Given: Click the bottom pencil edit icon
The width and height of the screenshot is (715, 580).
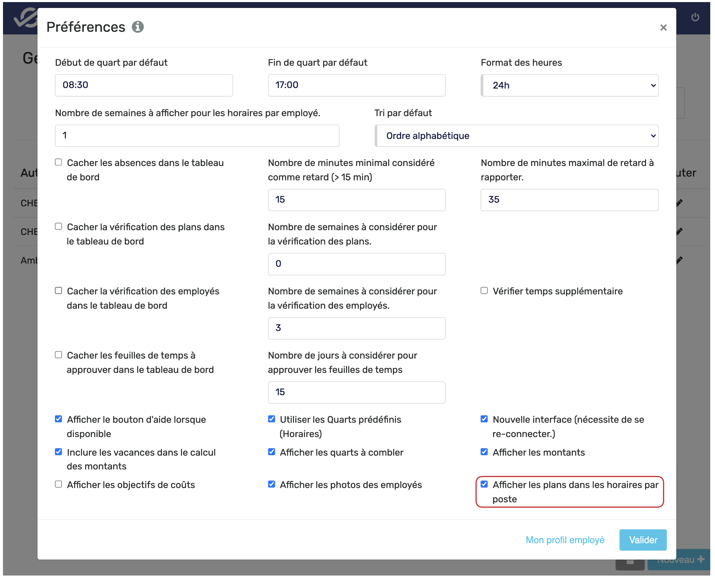Looking at the screenshot, I should click(679, 260).
